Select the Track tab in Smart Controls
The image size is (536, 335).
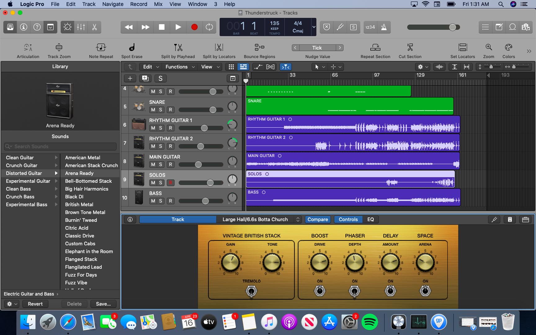point(178,219)
